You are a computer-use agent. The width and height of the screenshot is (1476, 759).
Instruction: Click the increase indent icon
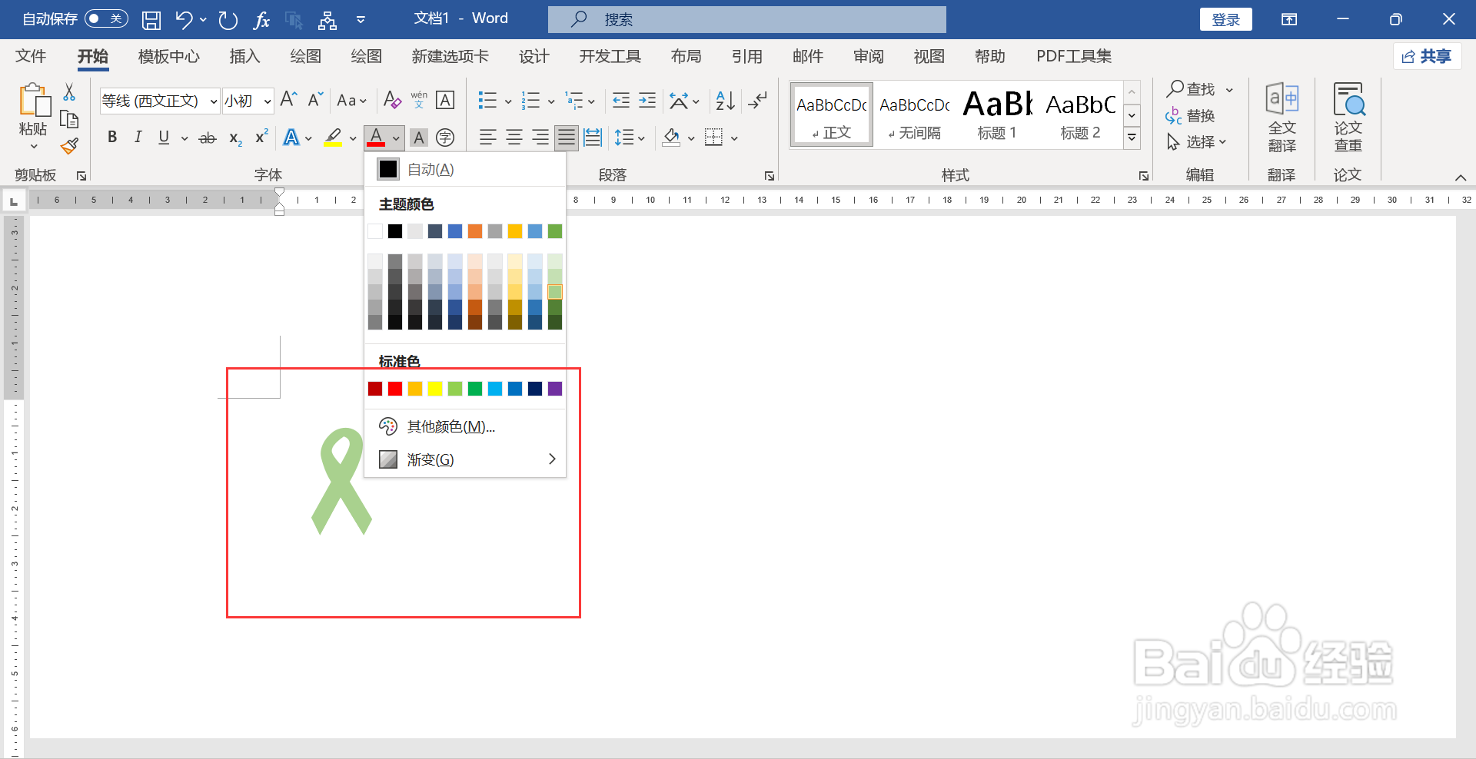click(x=647, y=101)
